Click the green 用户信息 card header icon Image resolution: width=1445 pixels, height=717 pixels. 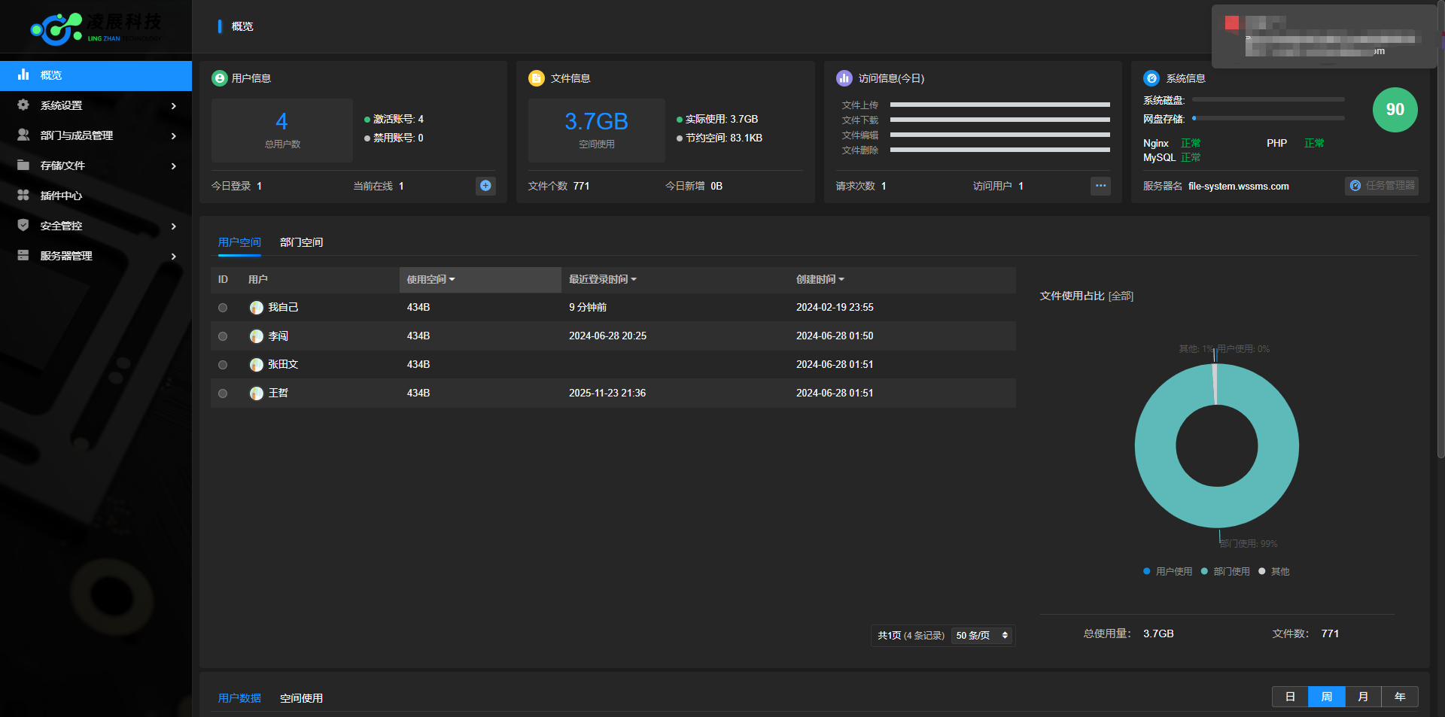tap(220, 78)
